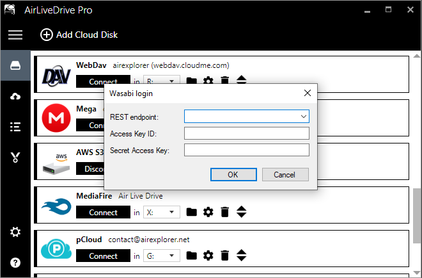
Task: Open pCloud disk settings gear
Action: point(208,256)
